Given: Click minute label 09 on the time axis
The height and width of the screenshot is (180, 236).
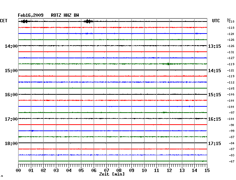Looking at the screenshot, I should 131,170.
